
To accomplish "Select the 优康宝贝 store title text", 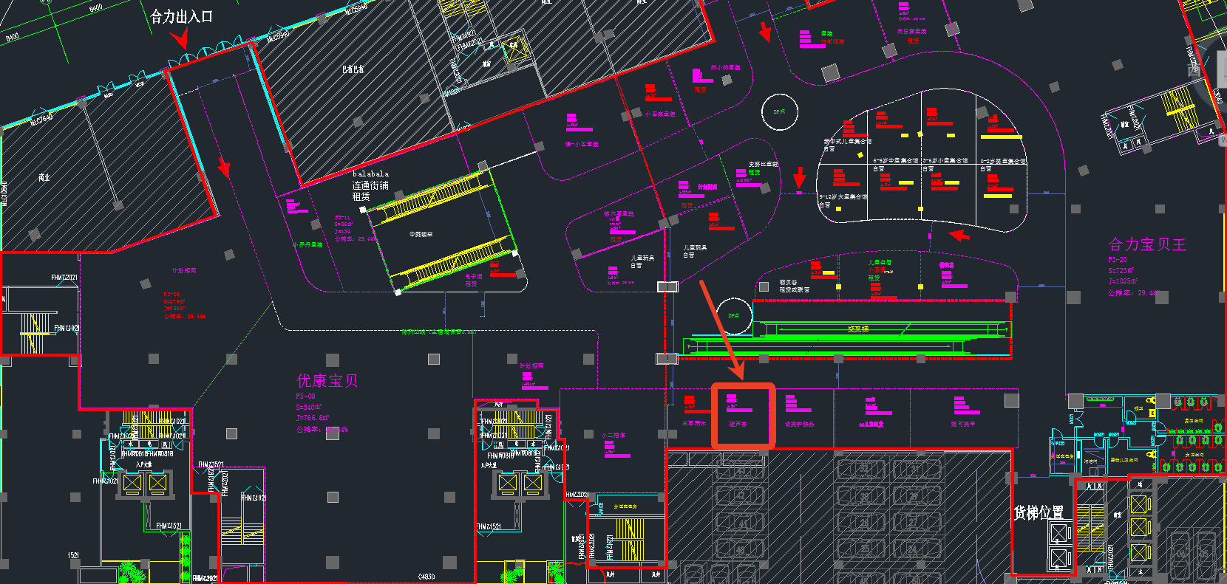I will tap(327, 381).
